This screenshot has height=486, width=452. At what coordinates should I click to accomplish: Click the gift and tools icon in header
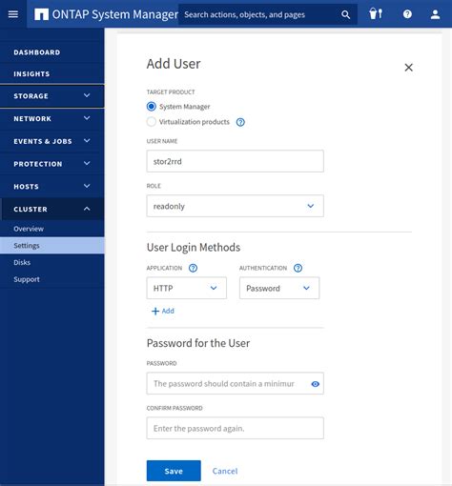click(x=376, y=14)
